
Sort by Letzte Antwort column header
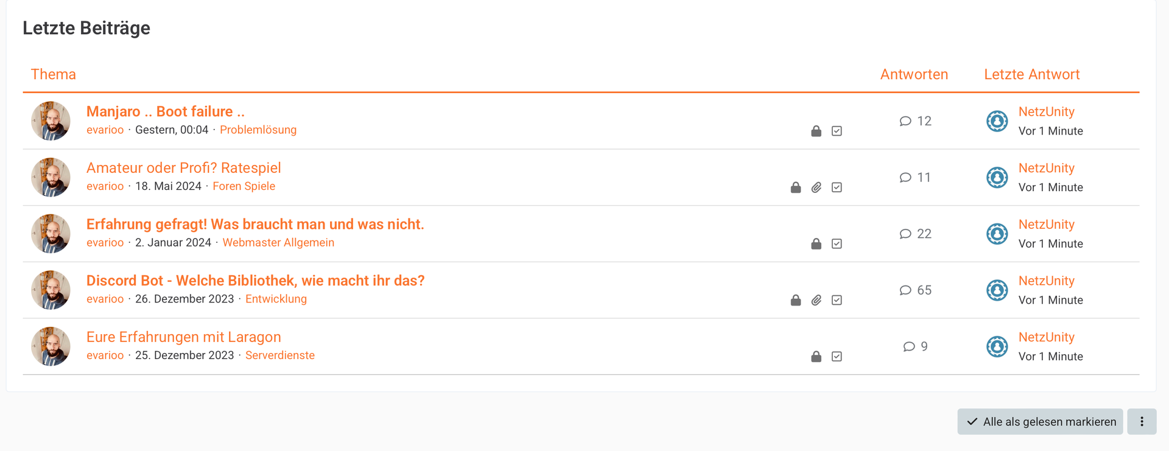coord(1031,74)
